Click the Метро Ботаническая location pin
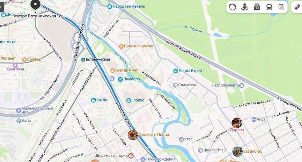The width and height of the screenshot is (302, 162). coord(35,5)
